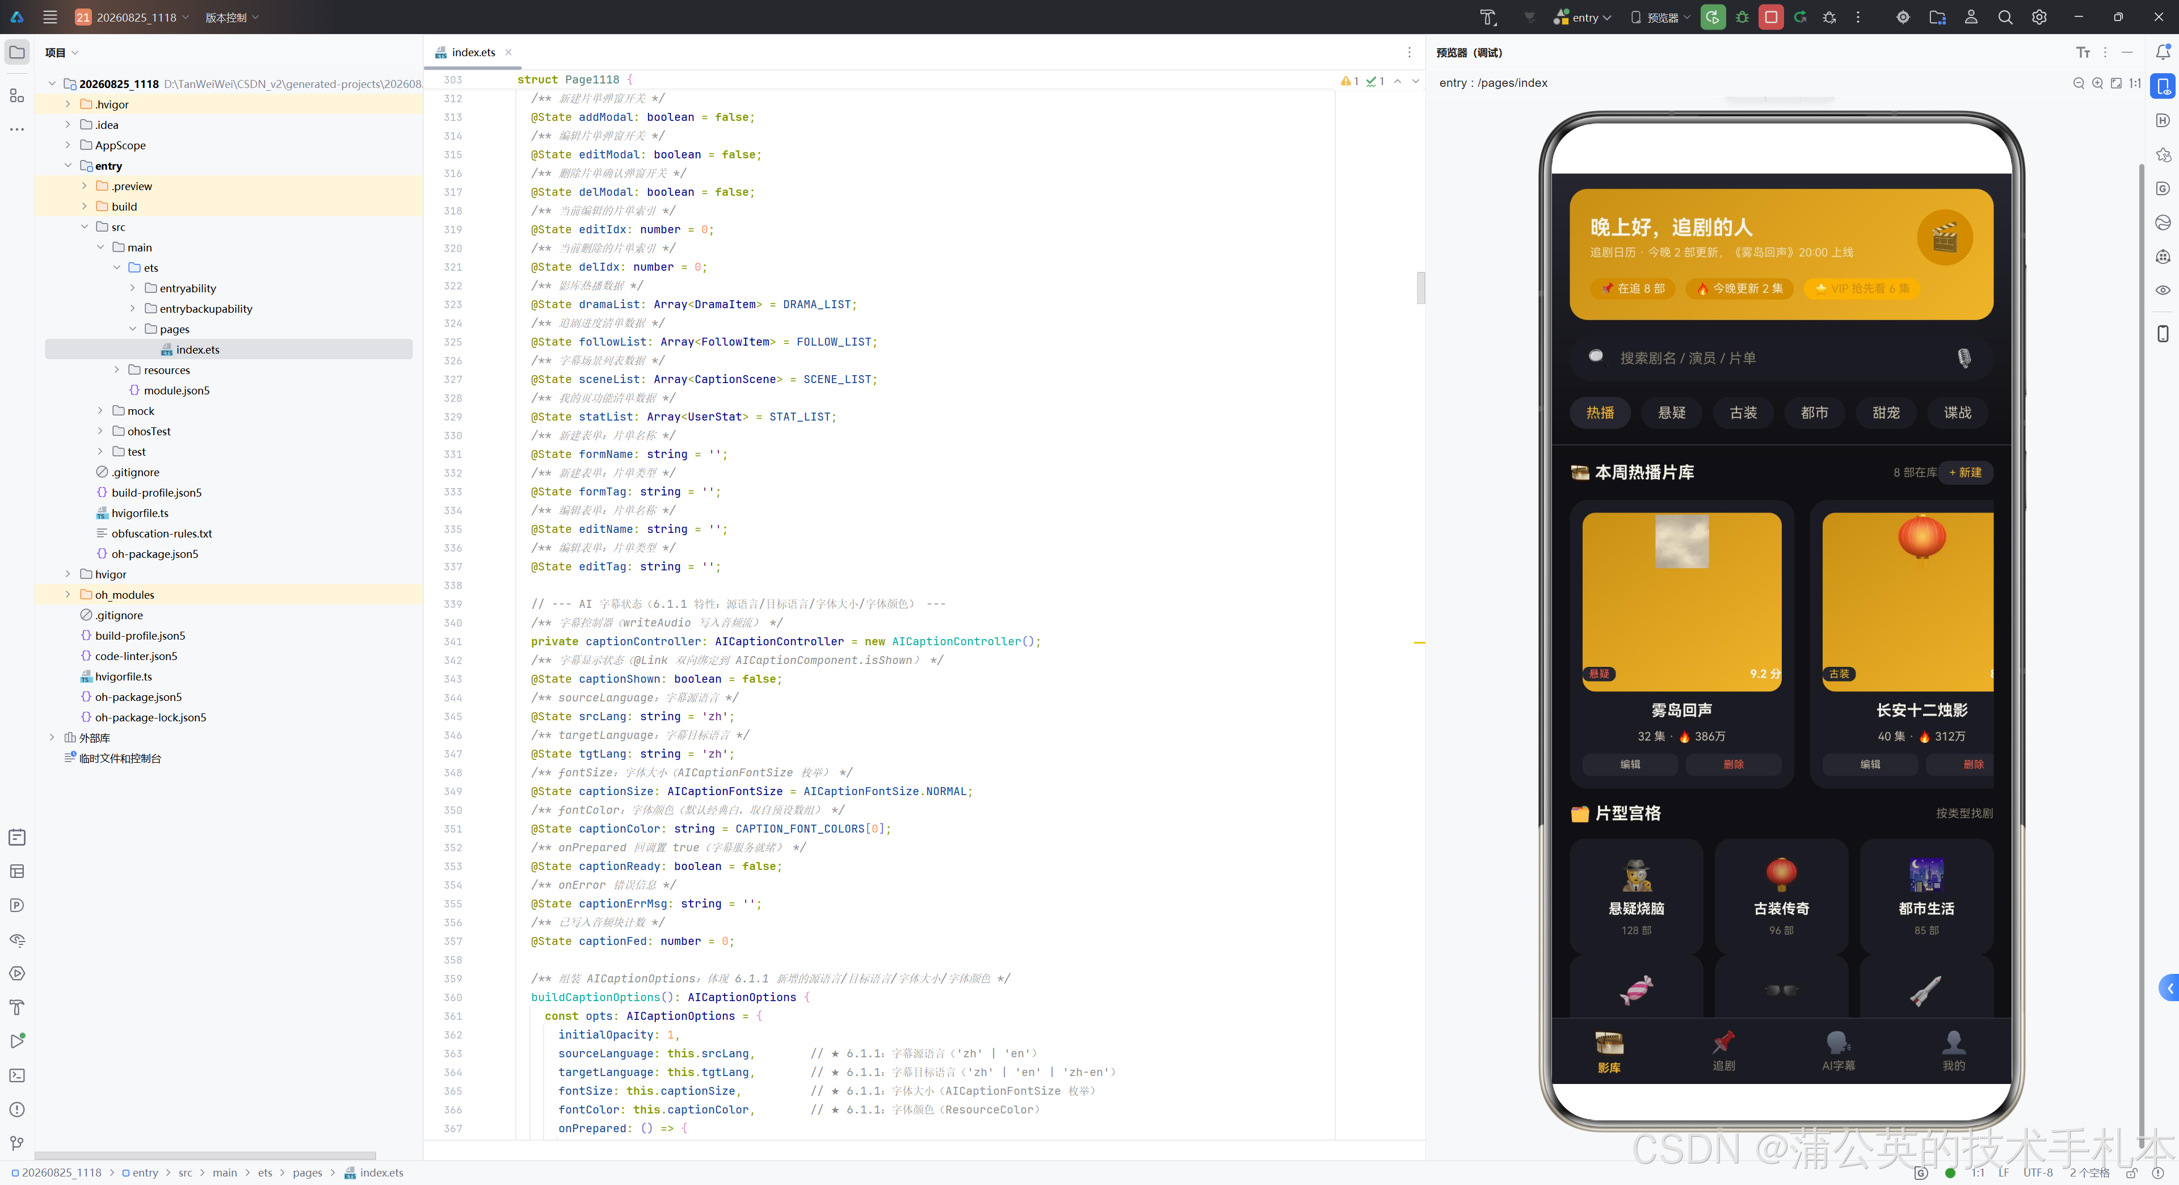2179x1185 pixels.
Task: Click 编辑 under 雾岛回声
Action: click(1630, 764)
